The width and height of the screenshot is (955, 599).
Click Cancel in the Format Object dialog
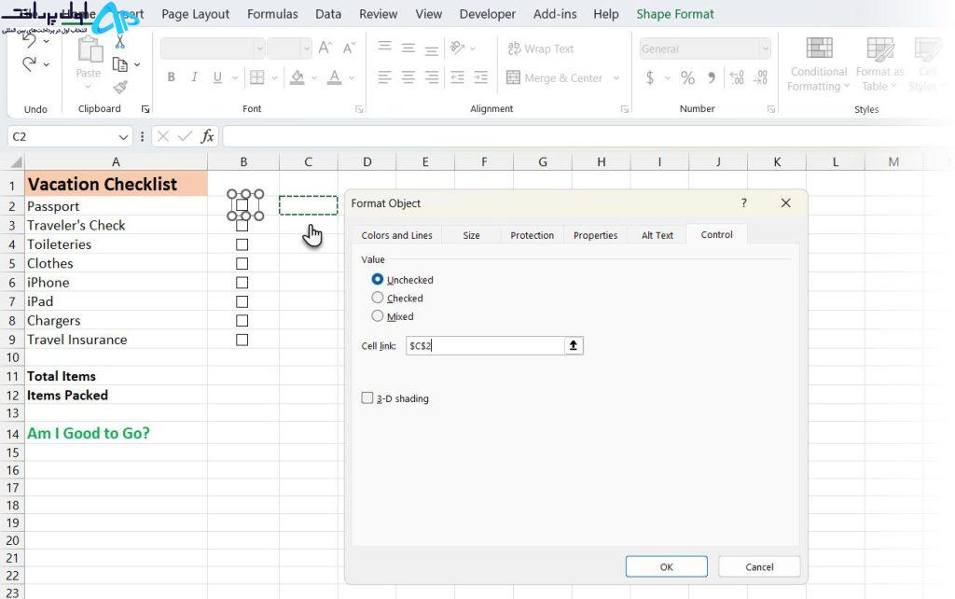pyautogui.click(x=759, y=566)
